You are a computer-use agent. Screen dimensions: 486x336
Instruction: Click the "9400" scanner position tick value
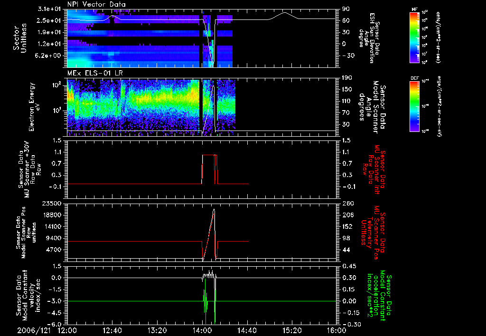(x=54, y=238)
